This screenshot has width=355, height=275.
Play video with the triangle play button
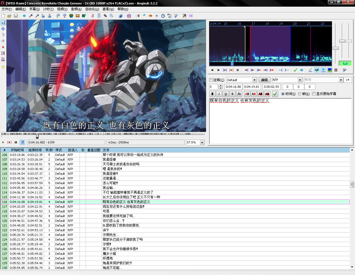tap(3, 142)
